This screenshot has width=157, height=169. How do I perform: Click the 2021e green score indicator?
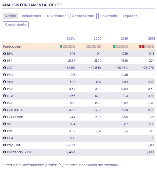(x=62, y=46)
